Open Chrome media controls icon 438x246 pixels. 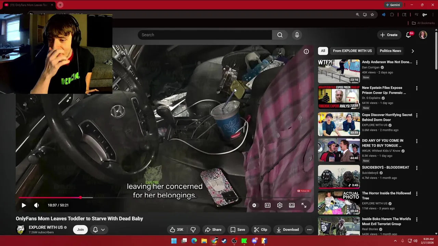[x=416, y=15]
